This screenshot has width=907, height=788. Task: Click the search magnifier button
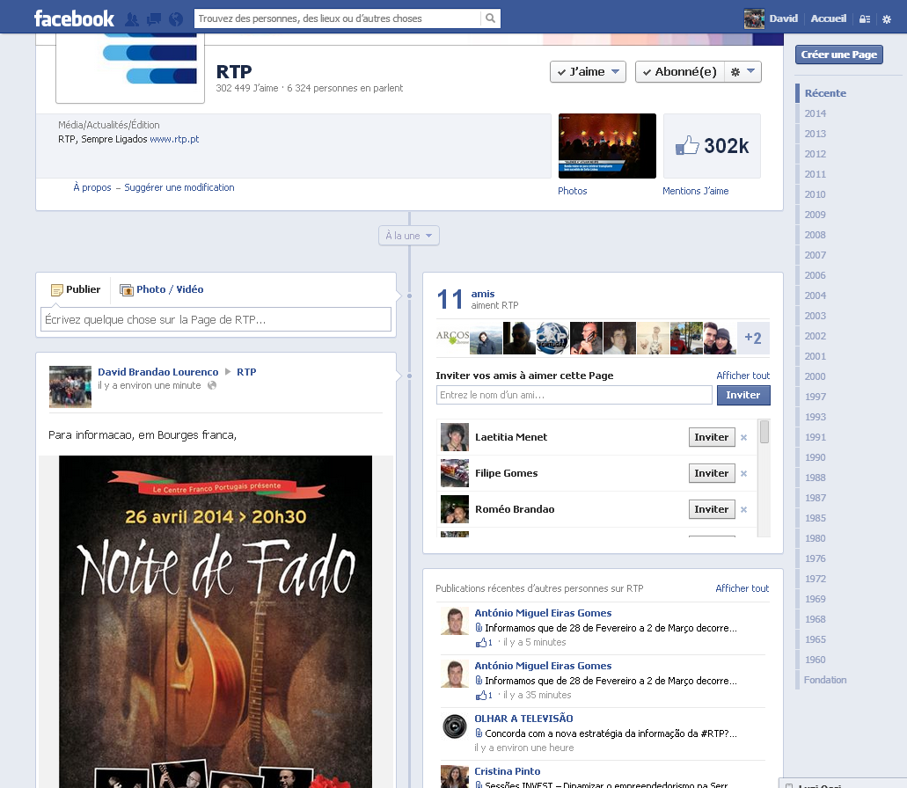(x=491, y=18)
